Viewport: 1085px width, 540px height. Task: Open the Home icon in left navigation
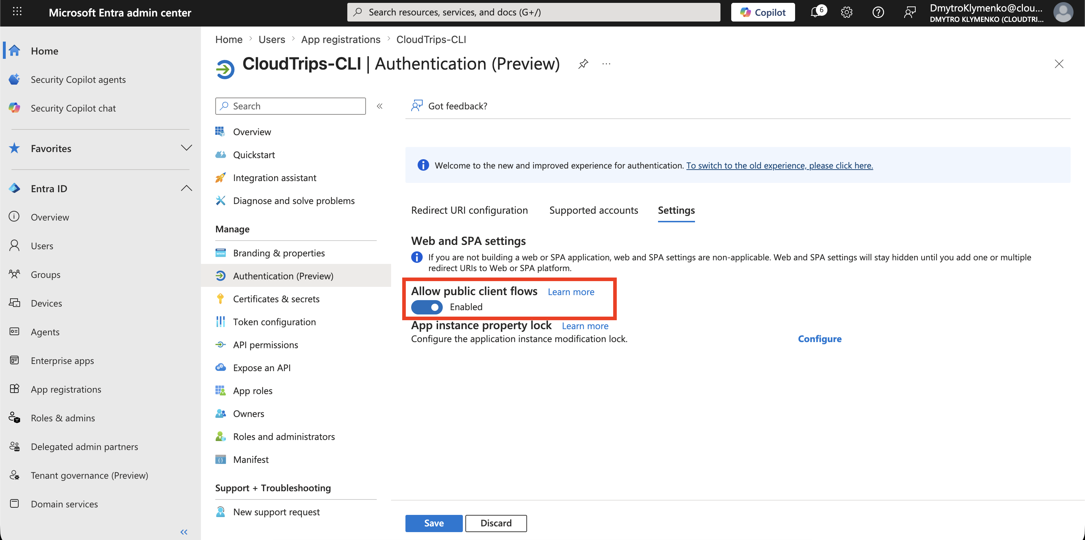[x=15, y=51]
